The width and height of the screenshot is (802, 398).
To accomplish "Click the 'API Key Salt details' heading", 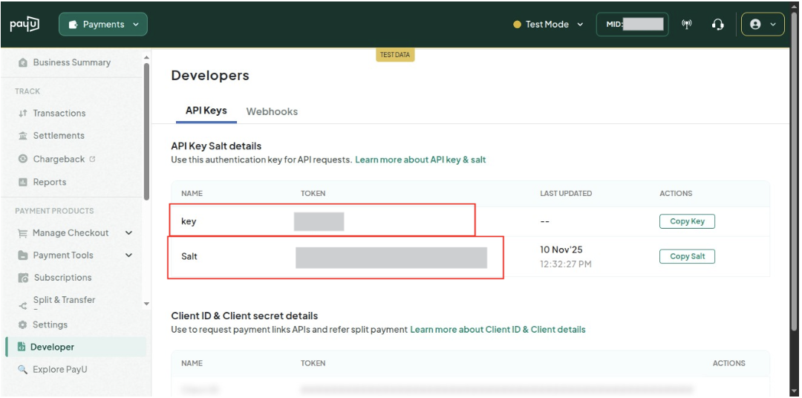I will [x=216, y=146].
